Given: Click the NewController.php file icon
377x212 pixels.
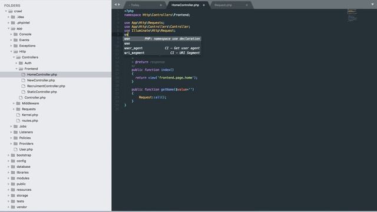Looking at the screenshot, I should (24, 80).
